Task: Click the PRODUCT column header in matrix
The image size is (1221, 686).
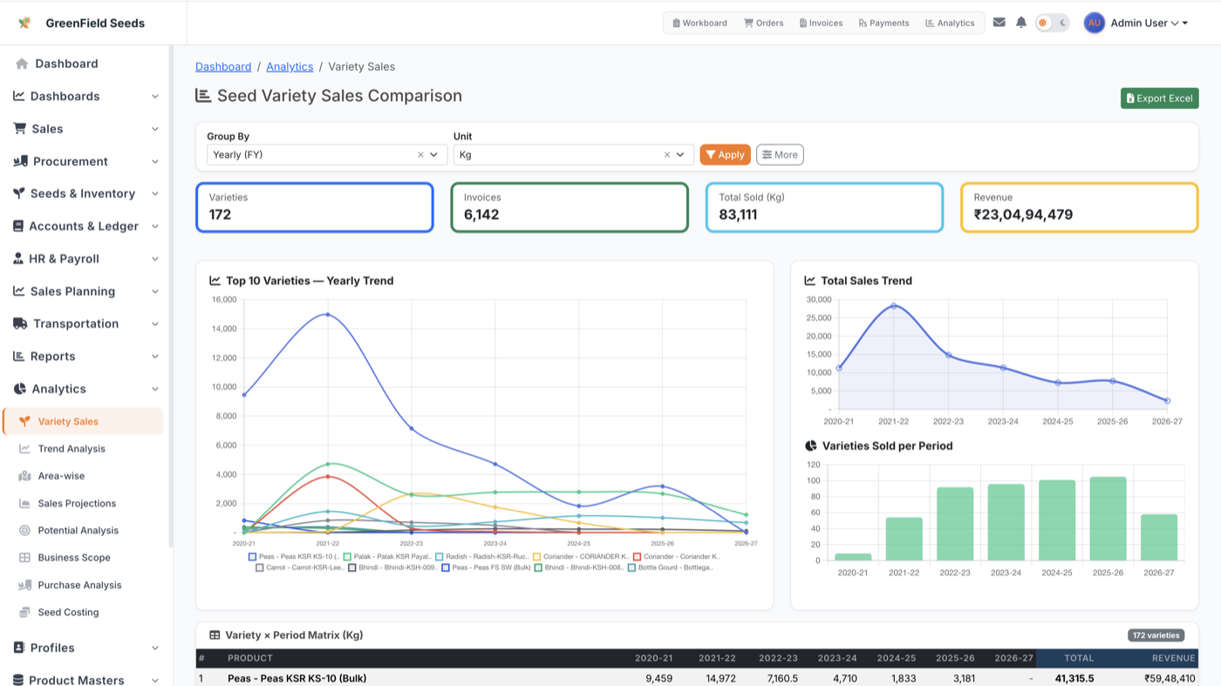Action: coord(249,658)
